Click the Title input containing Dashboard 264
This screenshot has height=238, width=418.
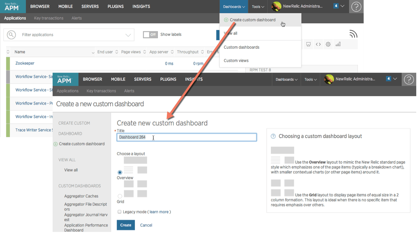tap(187, 137)
